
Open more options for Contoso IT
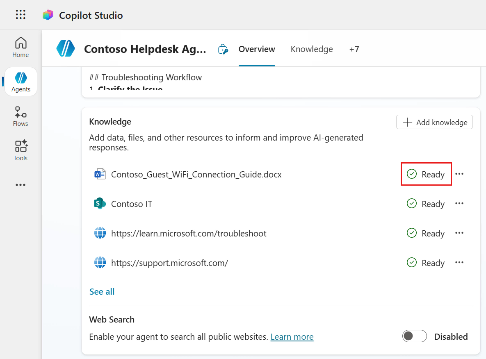pyautogui.click(x=459, y=204)
